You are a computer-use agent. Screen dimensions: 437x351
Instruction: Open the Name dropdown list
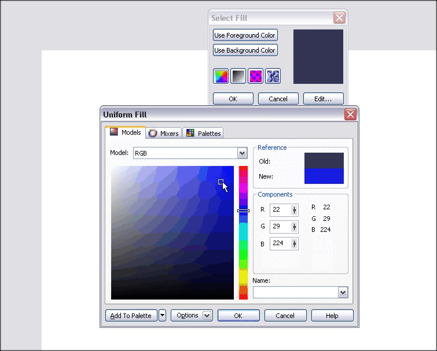343,293
